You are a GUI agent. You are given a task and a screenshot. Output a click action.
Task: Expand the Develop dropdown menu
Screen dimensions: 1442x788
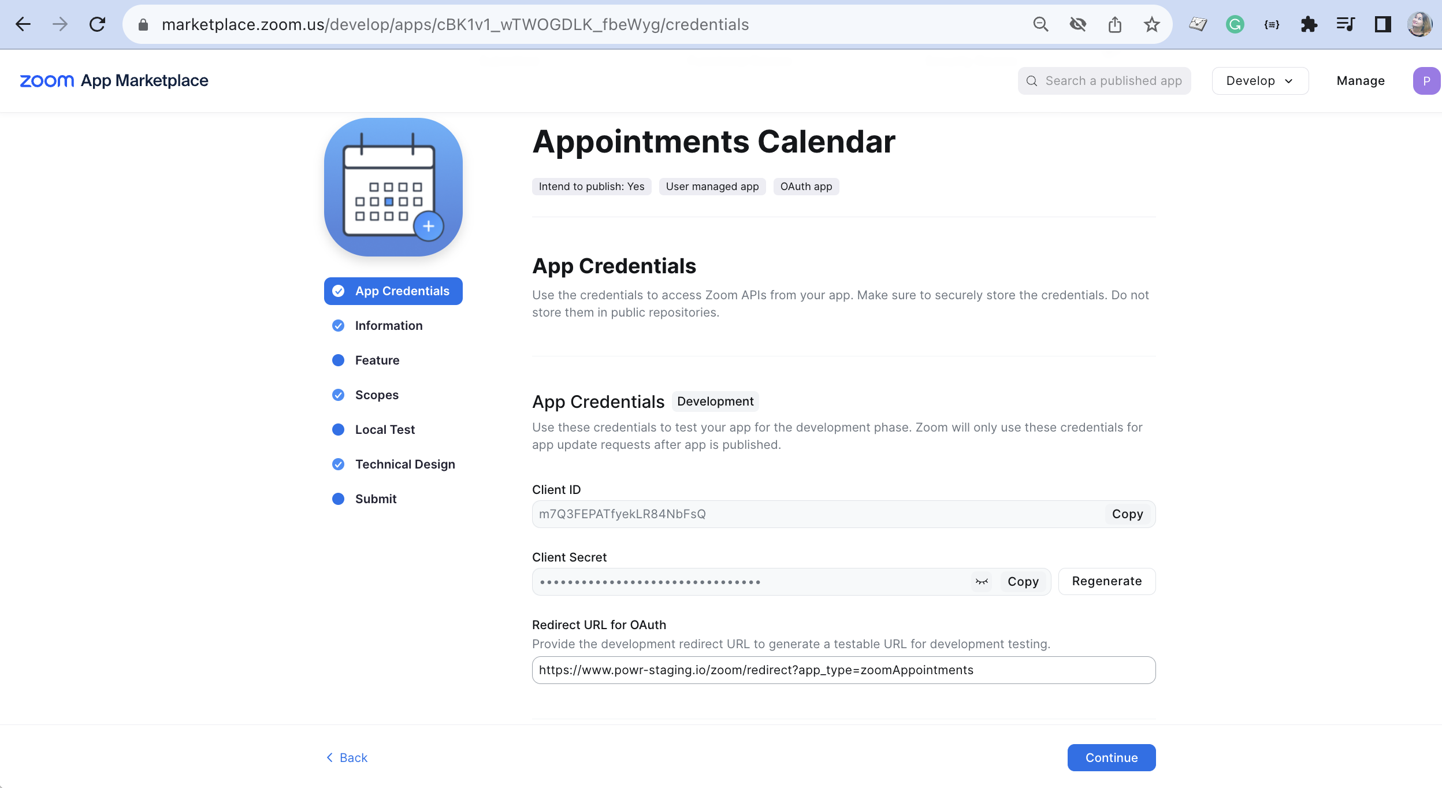(x=1259, y=81)
